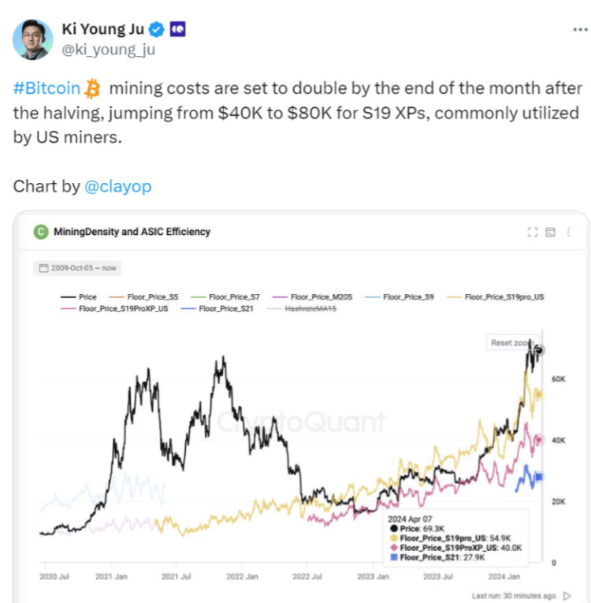This screenshot has width=591, height=603.
Task: Click the CryptoQuant affiliation badge icon
Action: tap(177, 29)
